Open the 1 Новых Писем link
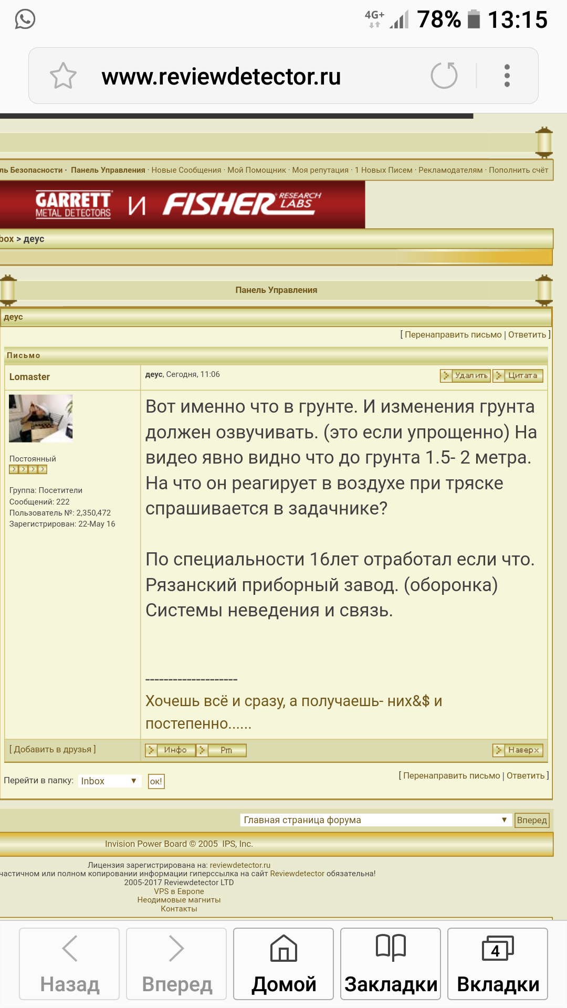 (x=383, y=170)
